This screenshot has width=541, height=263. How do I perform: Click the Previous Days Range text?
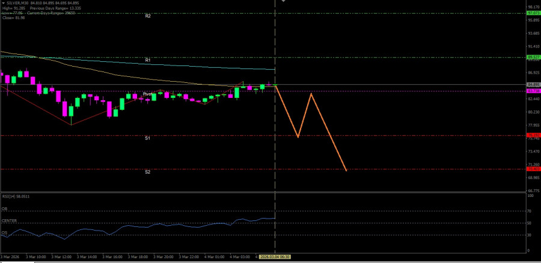(49, 8)
